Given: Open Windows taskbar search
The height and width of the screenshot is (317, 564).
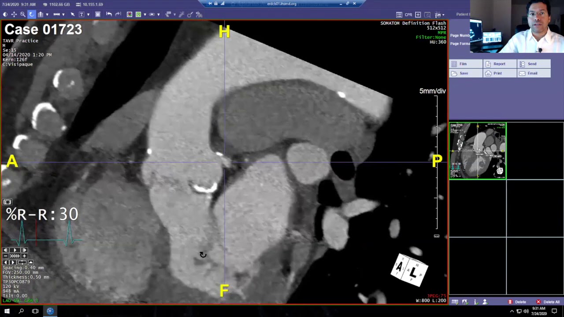Looking at the screenshot, I should pyautogui.click(x=21, y=311).
